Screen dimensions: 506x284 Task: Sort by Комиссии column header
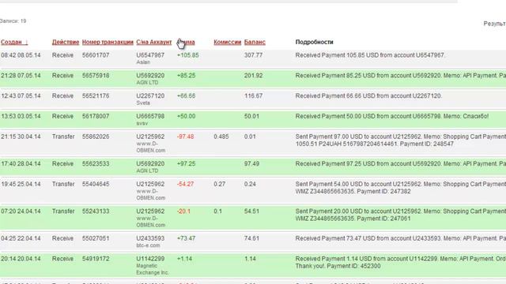click(x=227, y=42)
